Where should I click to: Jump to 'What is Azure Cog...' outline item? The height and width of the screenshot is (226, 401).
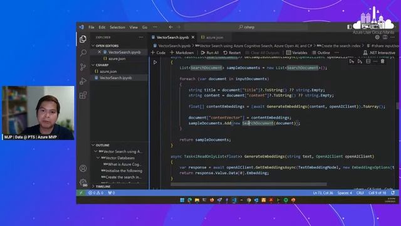[x=124, y=164]
